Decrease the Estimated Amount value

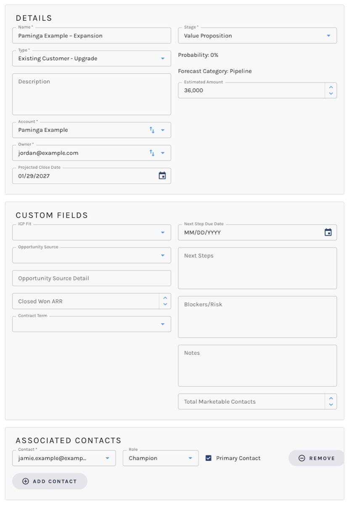pyautogui.click(x=331, y=93)
